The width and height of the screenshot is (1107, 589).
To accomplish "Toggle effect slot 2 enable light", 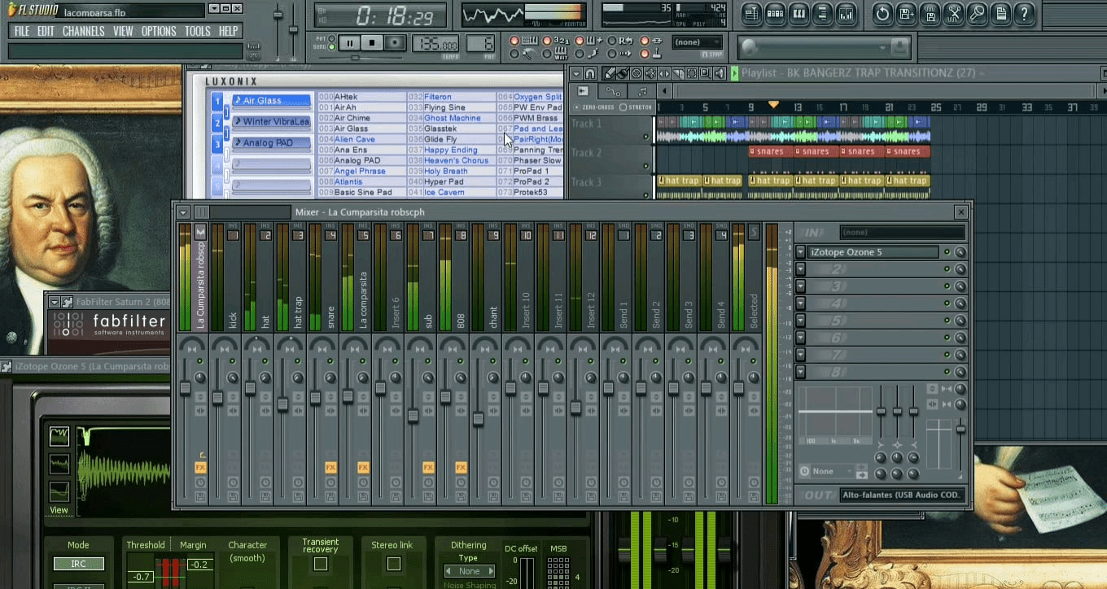I will pos(947,269).
